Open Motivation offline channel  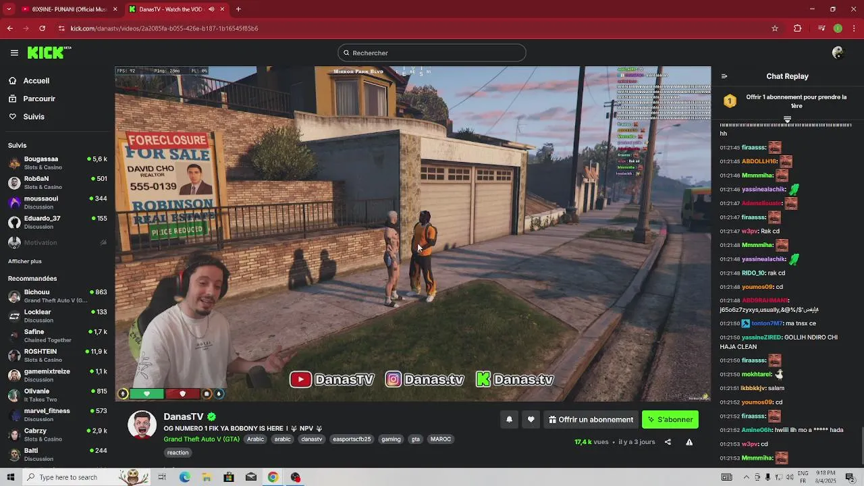click(x=57, y=242)
